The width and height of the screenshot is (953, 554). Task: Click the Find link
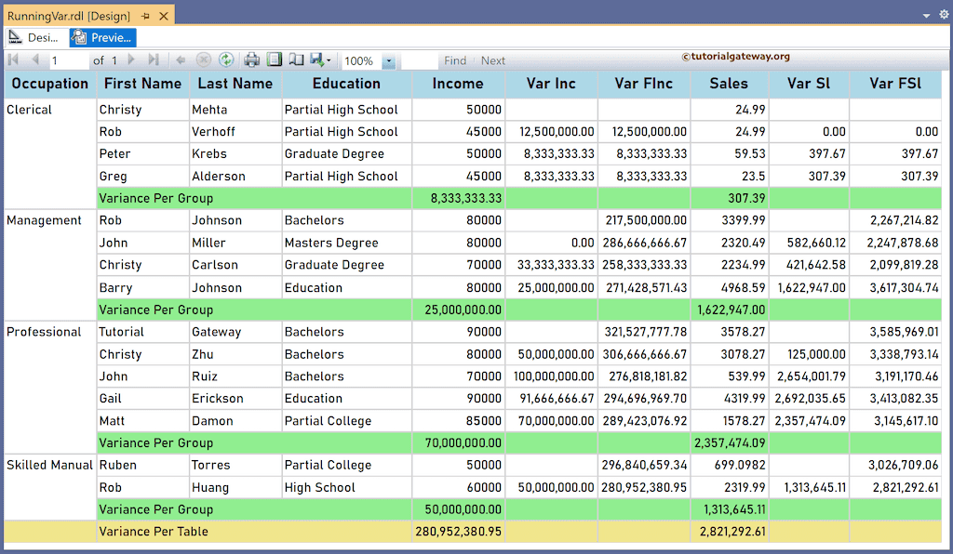[x=455, y=59]
